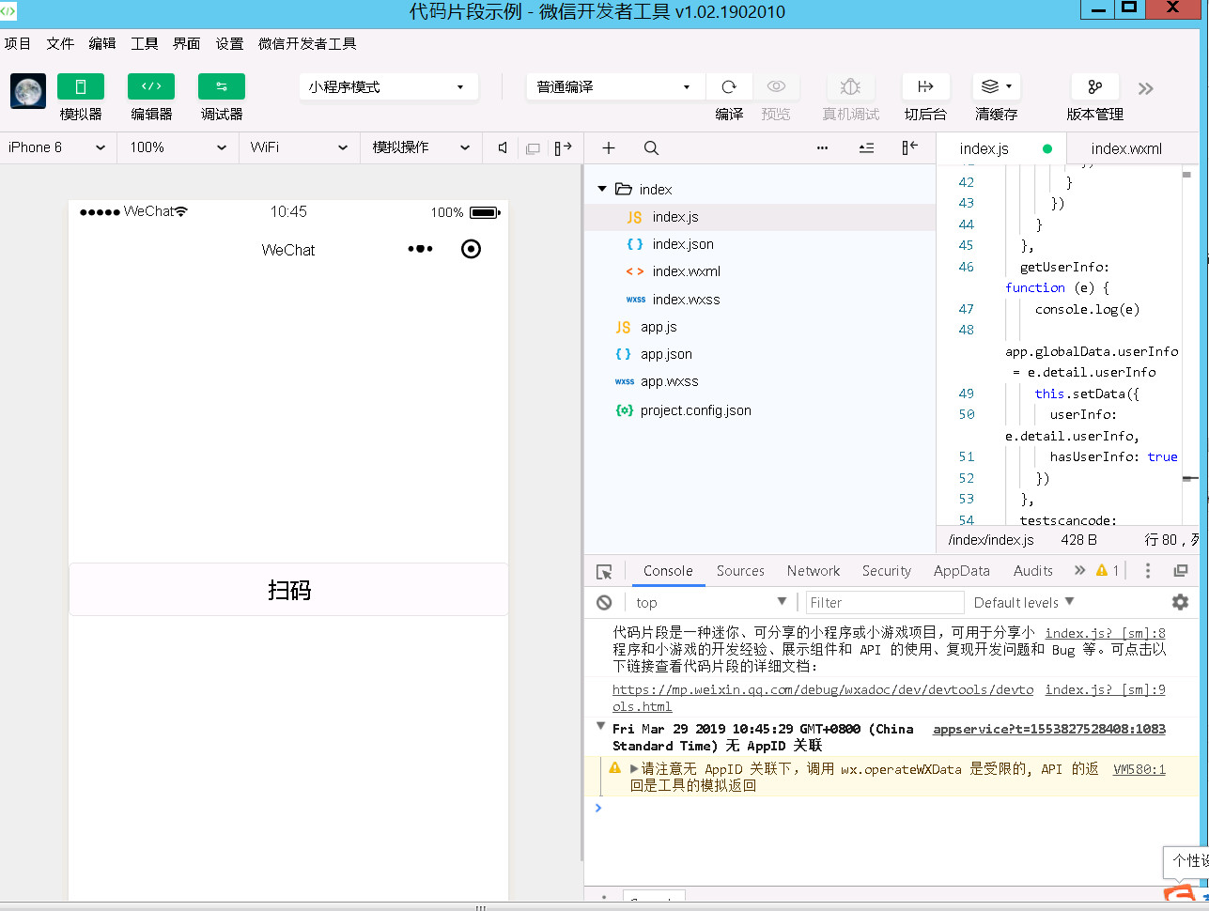The width and height of the screenshot is (1209, 911).
Task: Open the 文件 menu
Action: tap(60, 43)
